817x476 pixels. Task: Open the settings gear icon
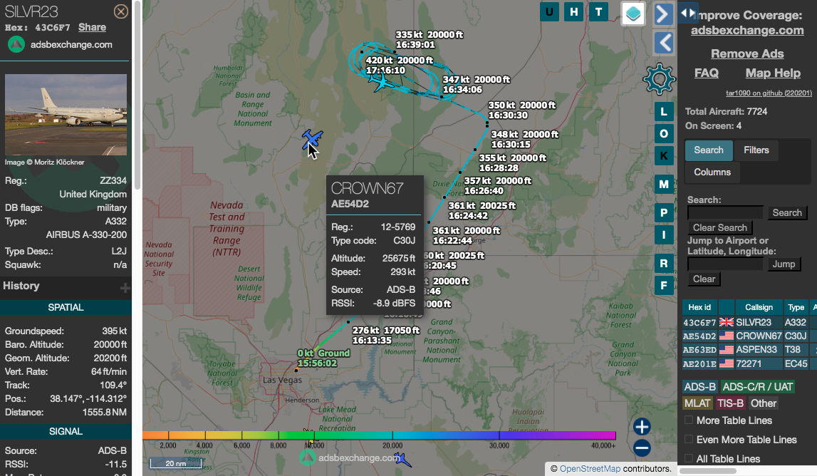point(659,78)
